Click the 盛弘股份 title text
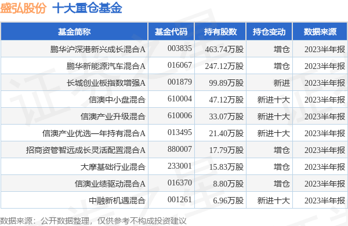Screen dimensions: 348x226 [x=23, y=8]
